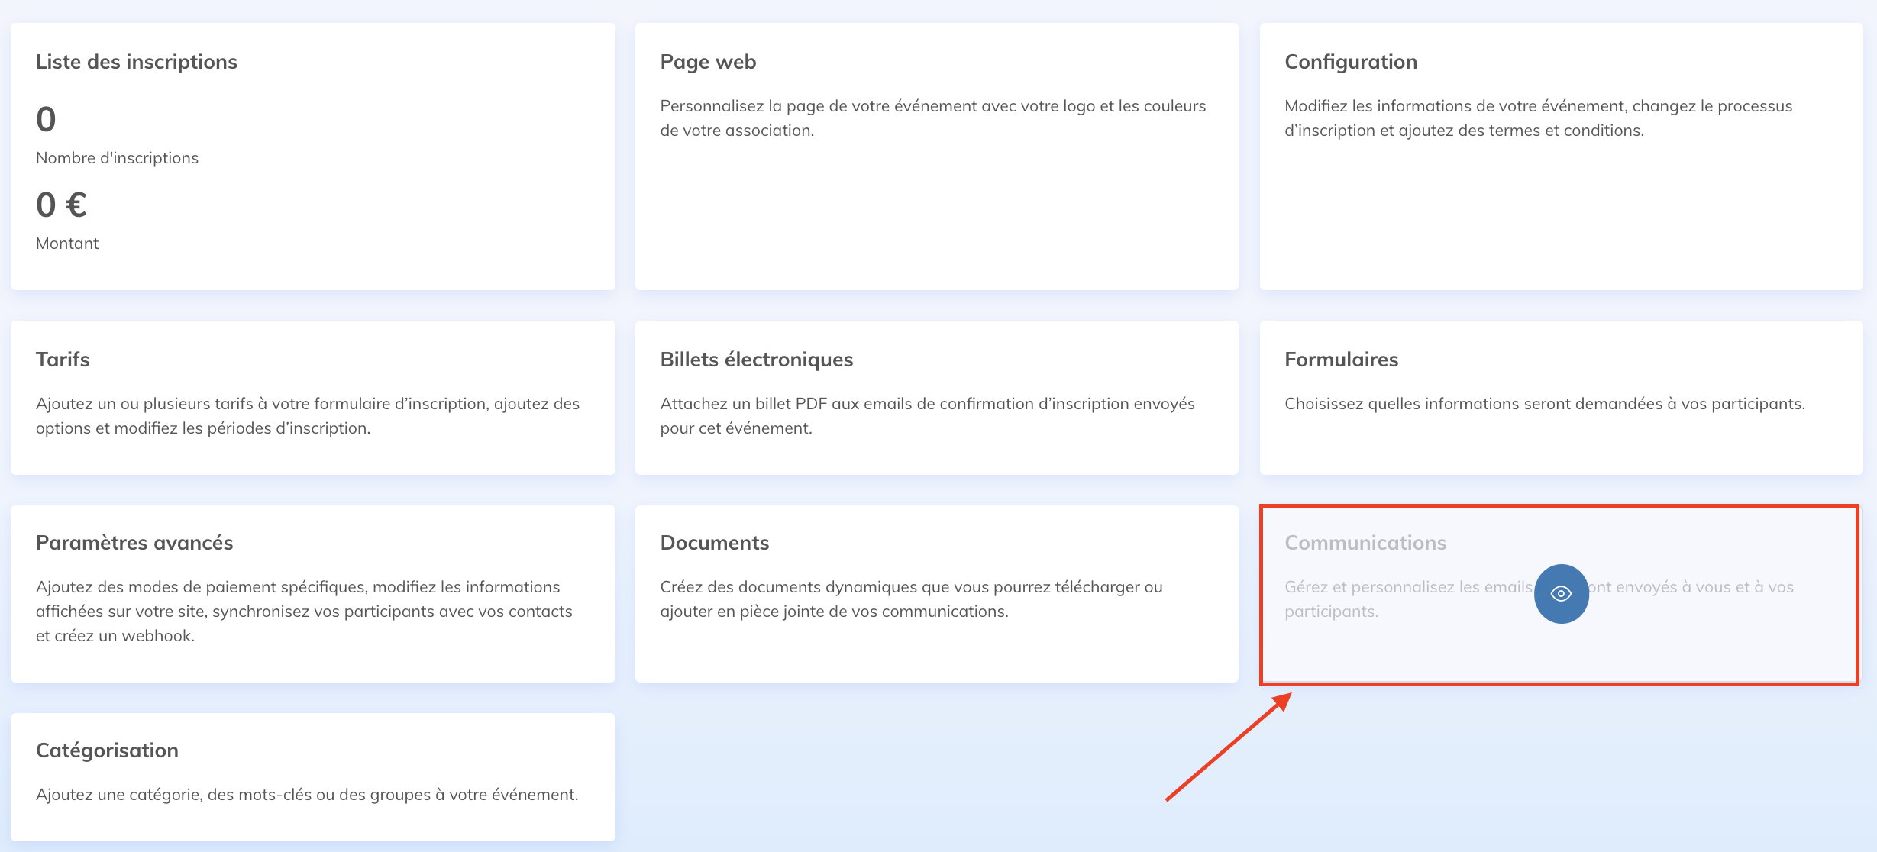Click the blue eye icon on Communications
The image size is (1877, 852).
(1561, 594)
